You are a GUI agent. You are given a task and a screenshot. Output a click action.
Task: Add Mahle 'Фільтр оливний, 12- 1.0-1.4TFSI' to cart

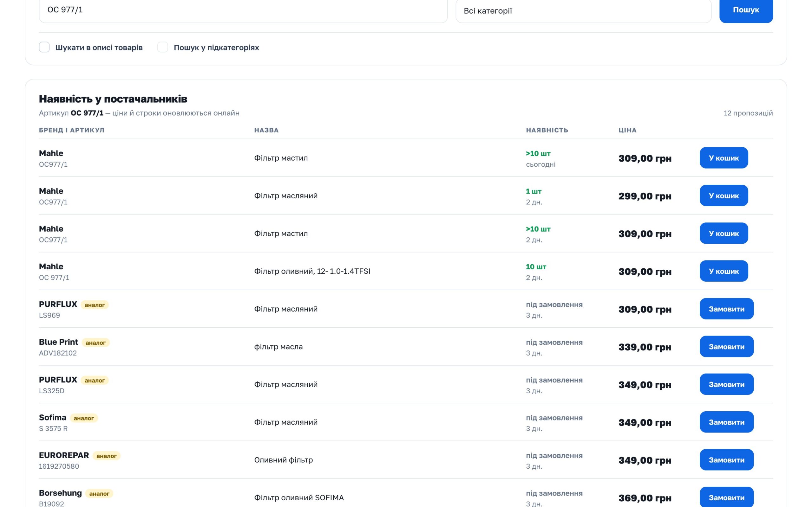pos(724,271)
